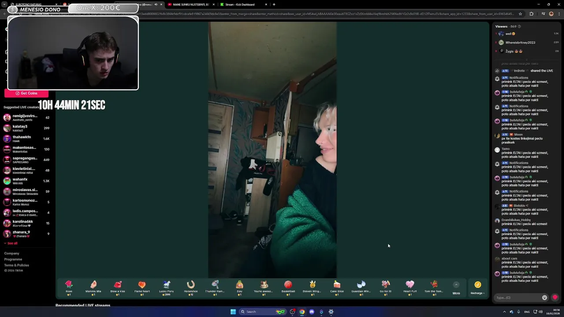Send the Horseshoe gift
This screenshot has width=564, height=317.
191,288
